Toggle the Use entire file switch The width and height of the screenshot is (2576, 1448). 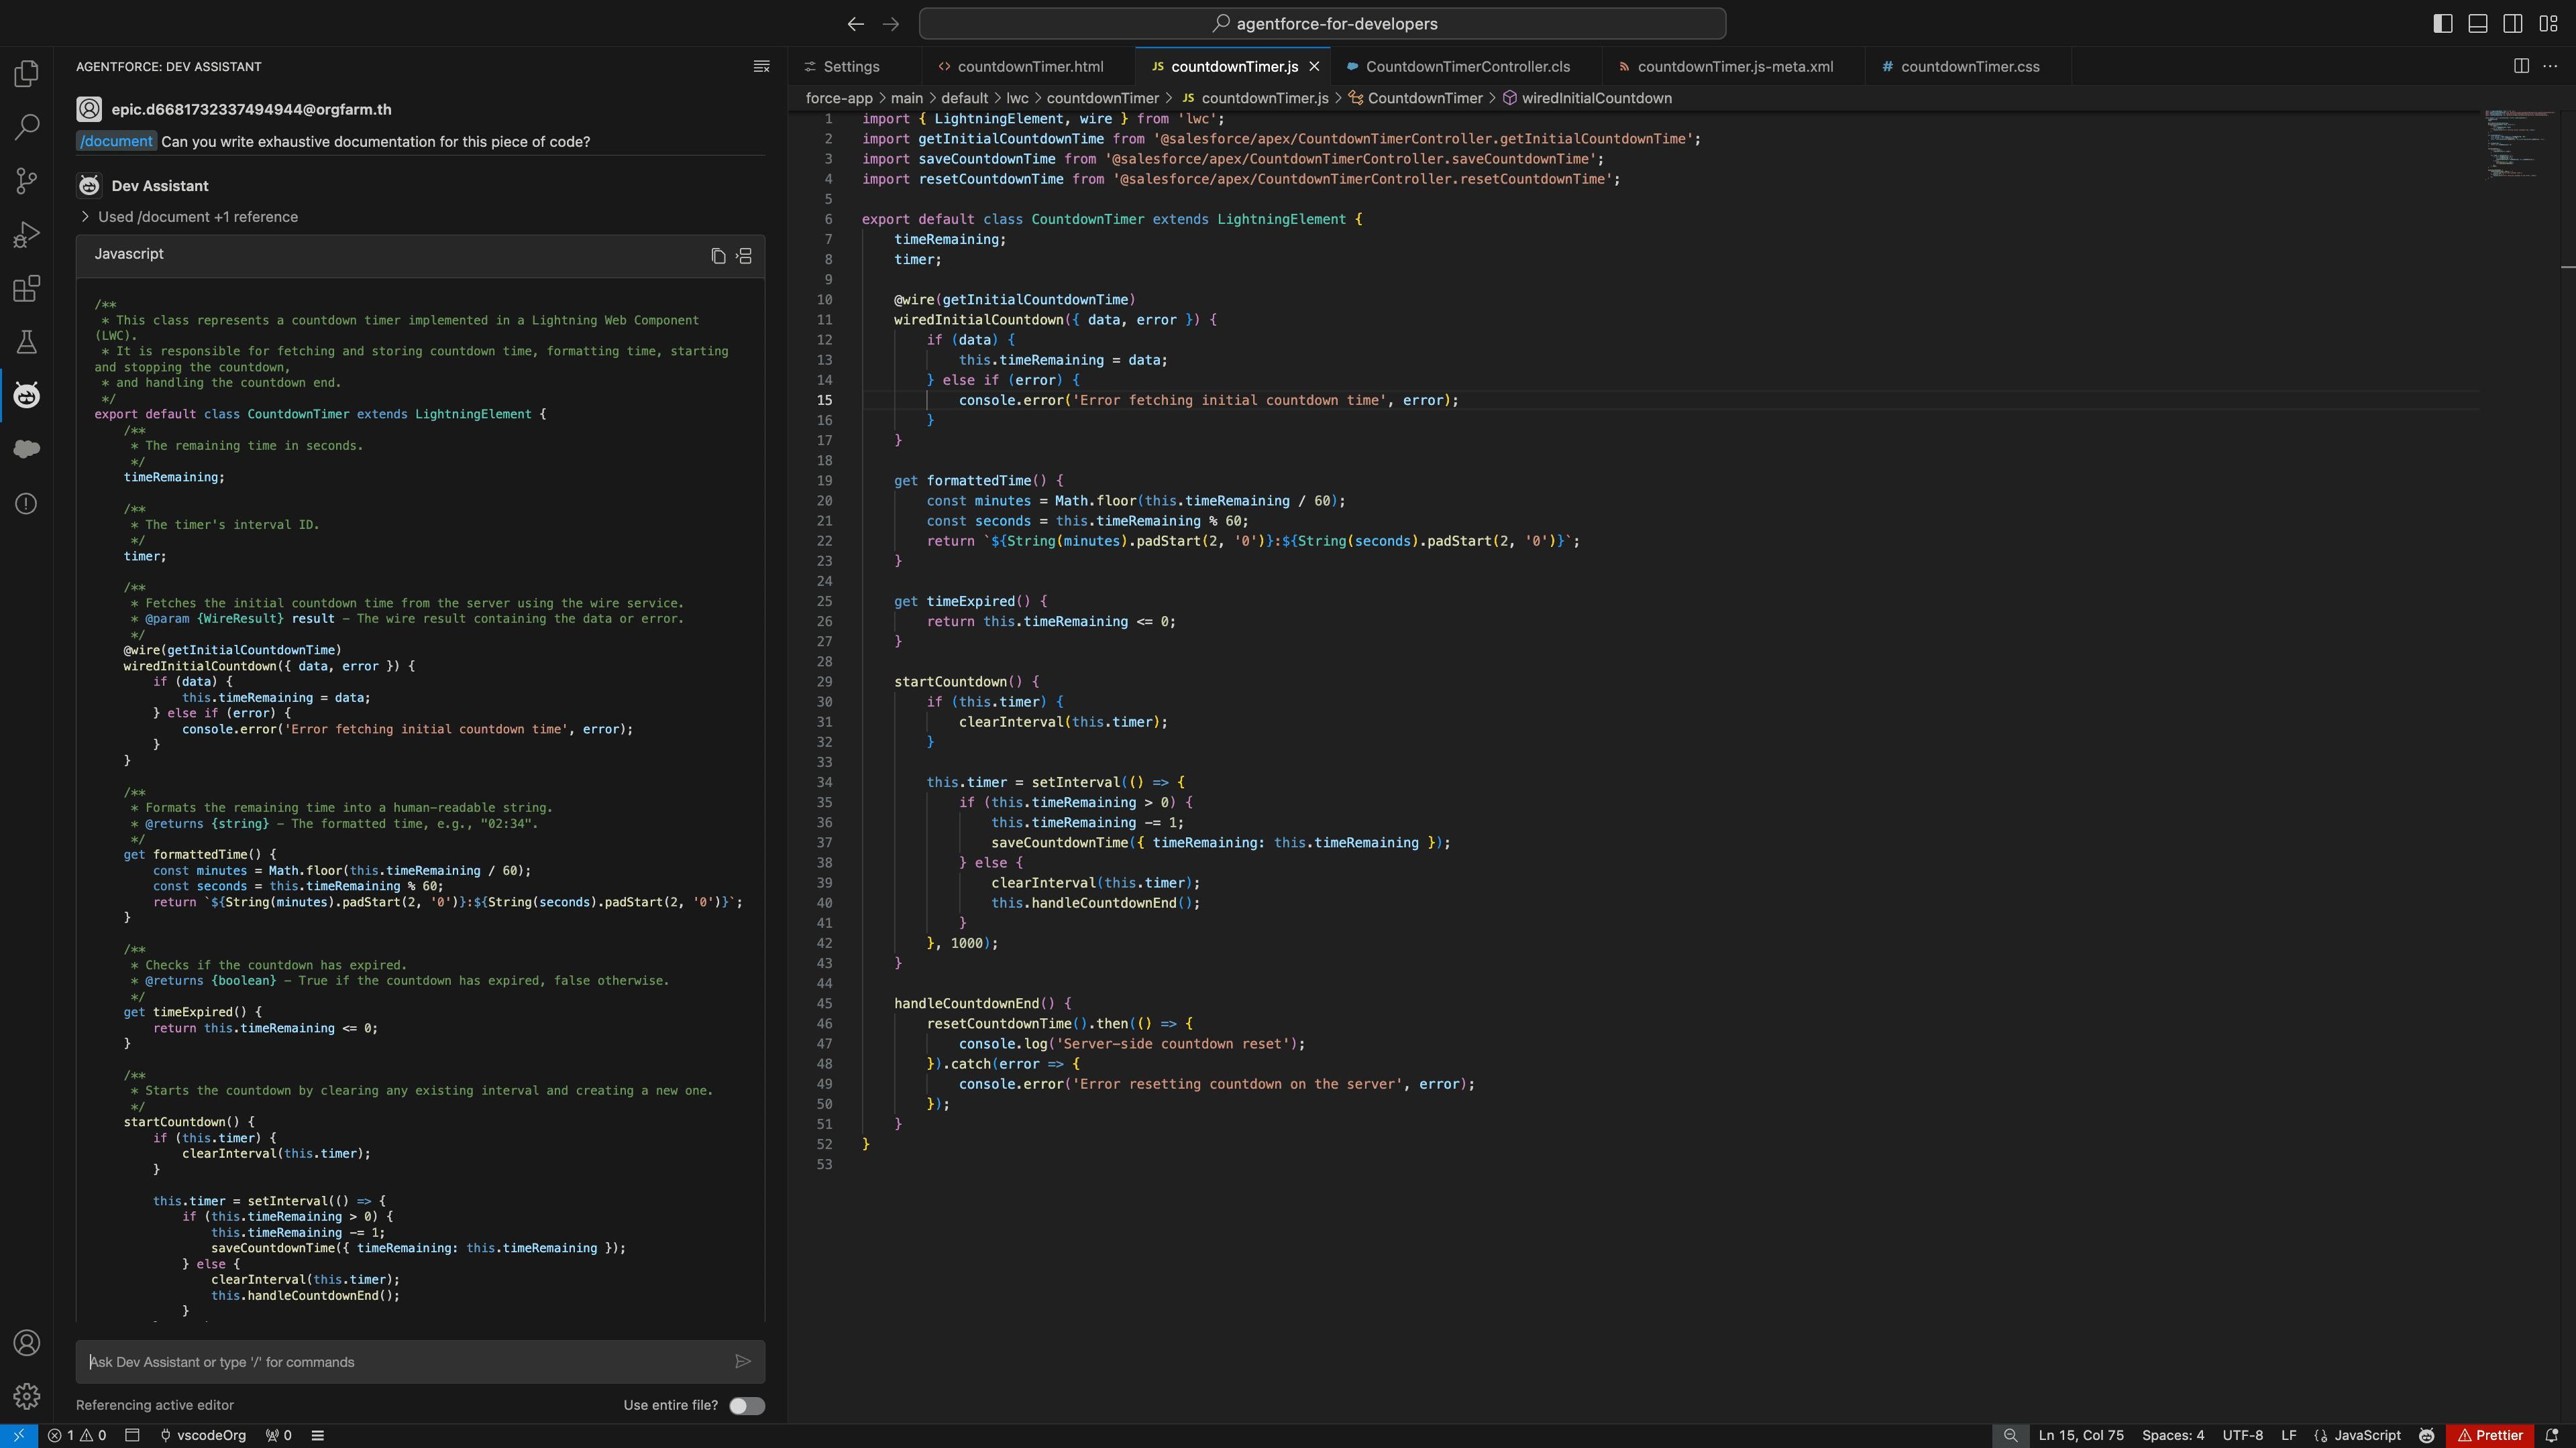746,1405
